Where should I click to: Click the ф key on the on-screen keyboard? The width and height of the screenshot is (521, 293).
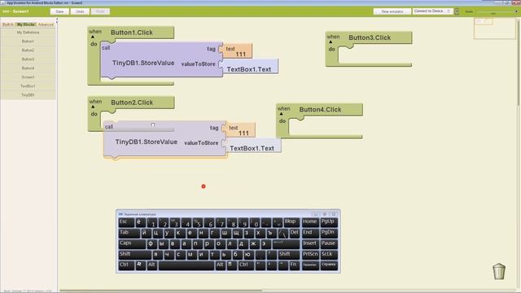(151, 244)
